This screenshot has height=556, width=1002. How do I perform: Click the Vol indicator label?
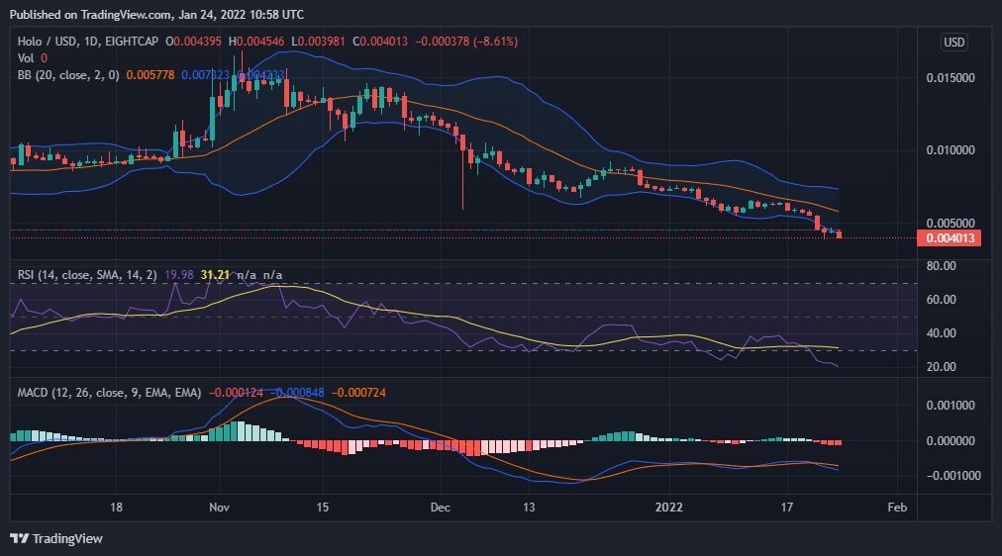coord(26,58)
